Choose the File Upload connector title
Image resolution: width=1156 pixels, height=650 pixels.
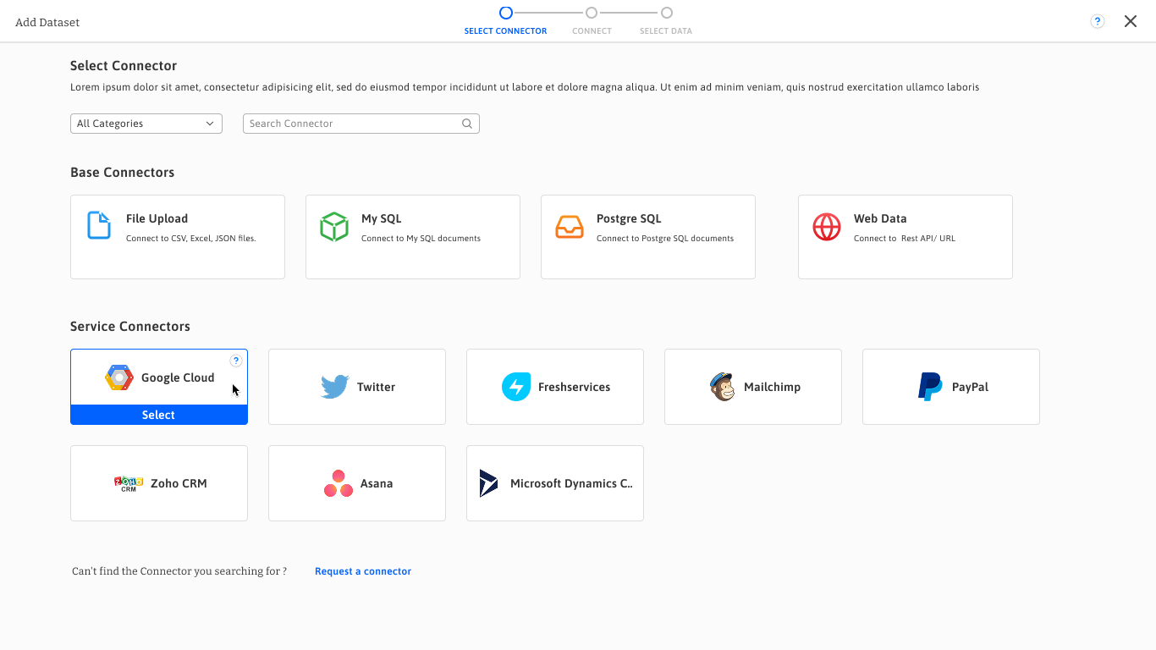click(x=157, y=218)
